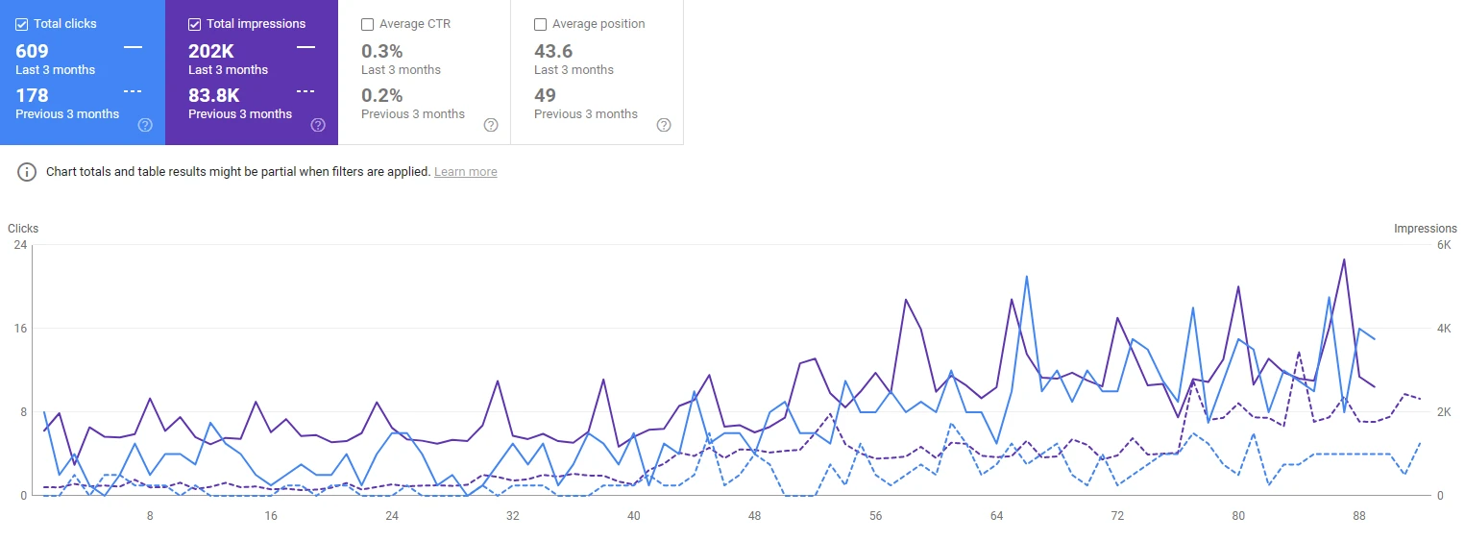The image size is (1465, 541).
Task: Click the dashed line legend in Total clicks card
Action: click(x=133, y=91)
